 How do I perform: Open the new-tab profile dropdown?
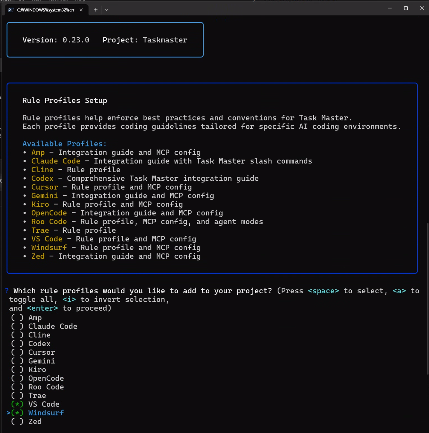[106, 10]
